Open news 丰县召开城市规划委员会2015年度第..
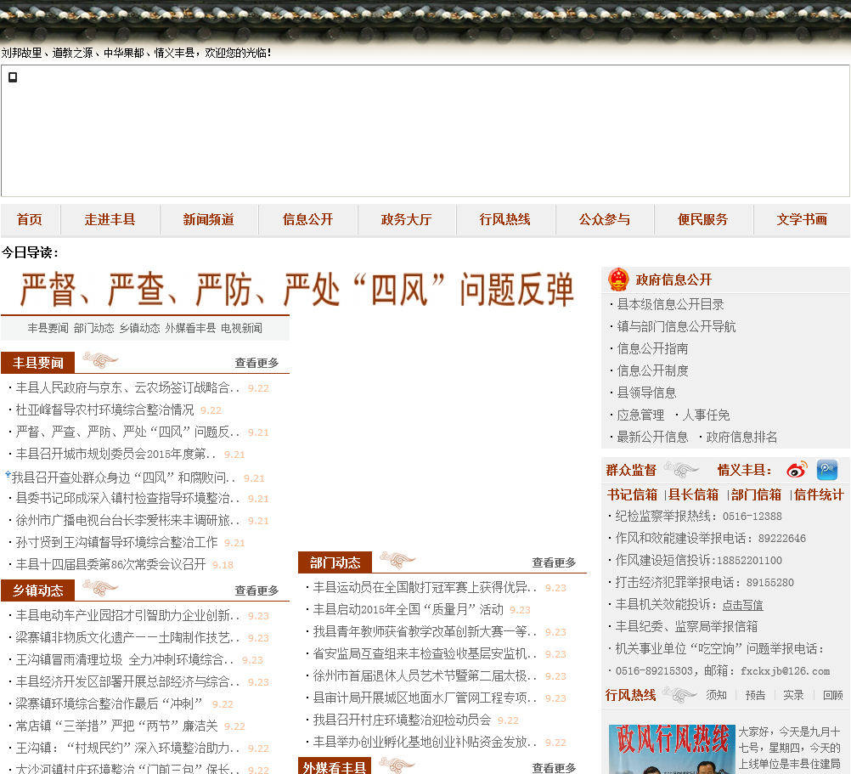The height and width of the screenshot is (774, 851). (x=116, y=454)
